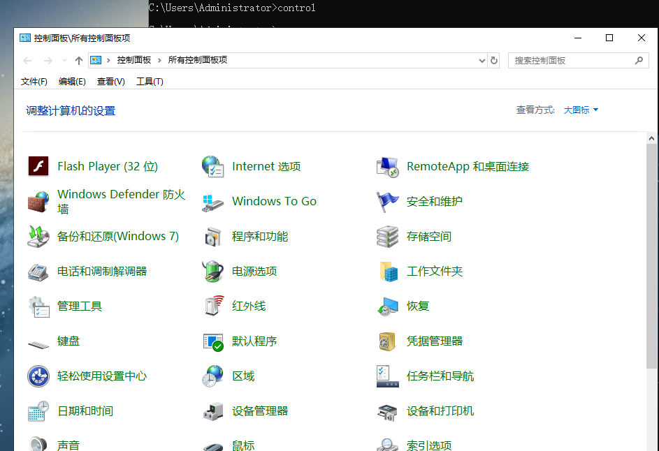Click the back navigation arrow
This screenshot has height=451, width=659.
28,61
